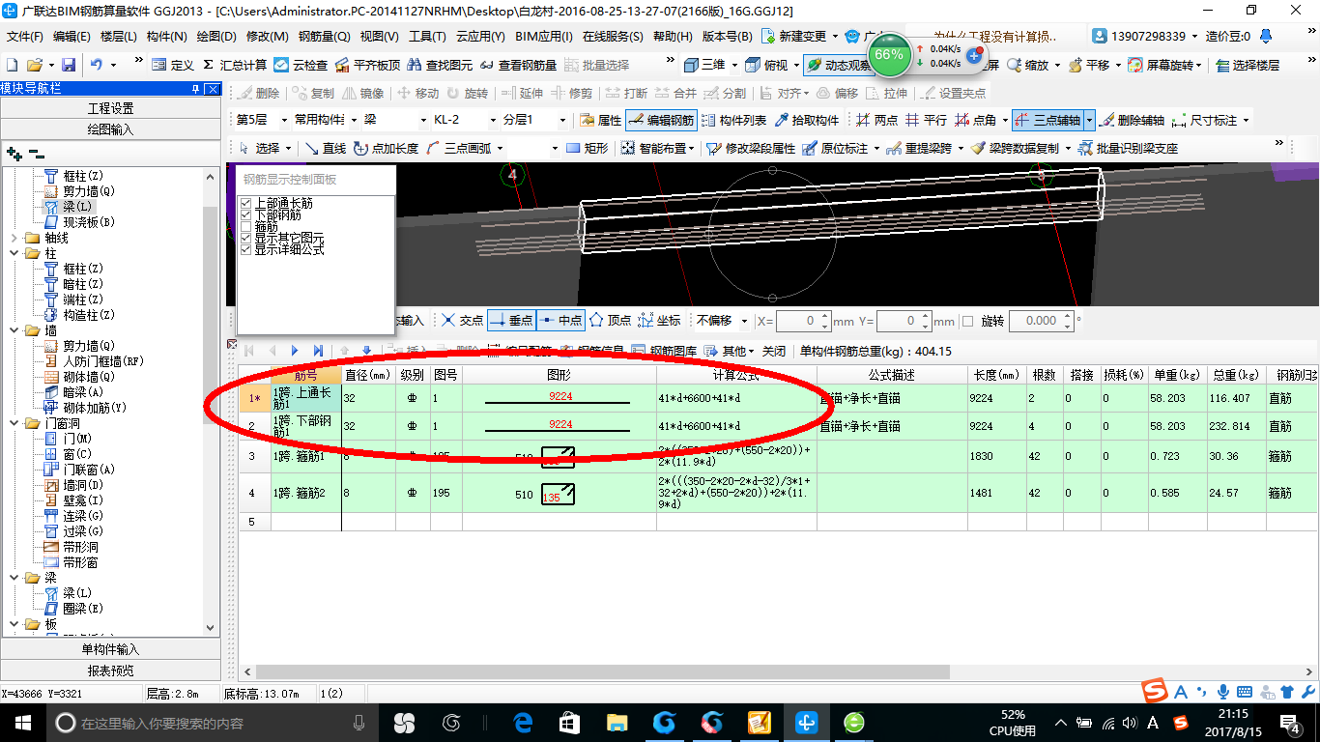This screenshot has height=742, width=1320.
Task: Collapse the 门窗洞 tree node
Action: 14,423
